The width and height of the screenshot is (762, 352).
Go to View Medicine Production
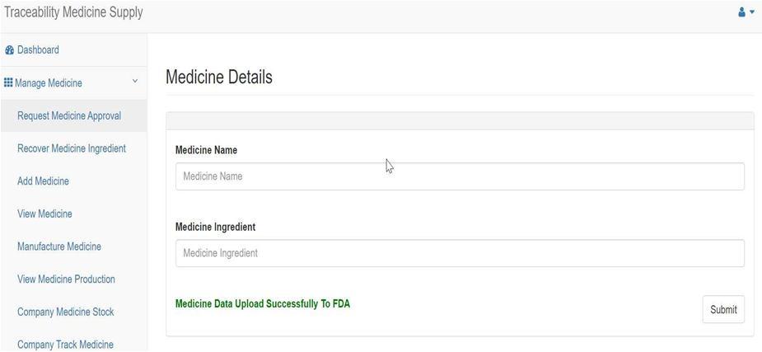click(66, 279)
